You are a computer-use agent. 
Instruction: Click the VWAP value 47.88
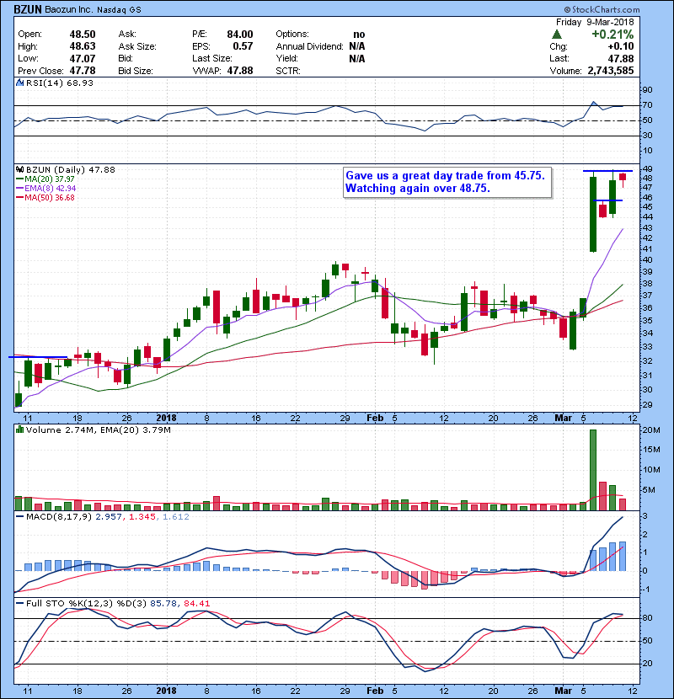point(240,71)
